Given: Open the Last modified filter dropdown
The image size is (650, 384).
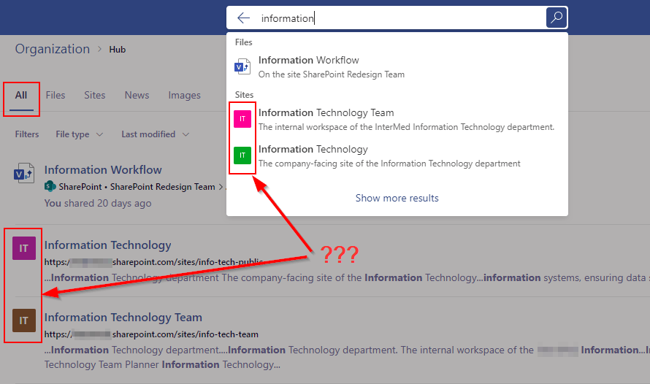Looking at the screenshot, I should tap(155, 134).
